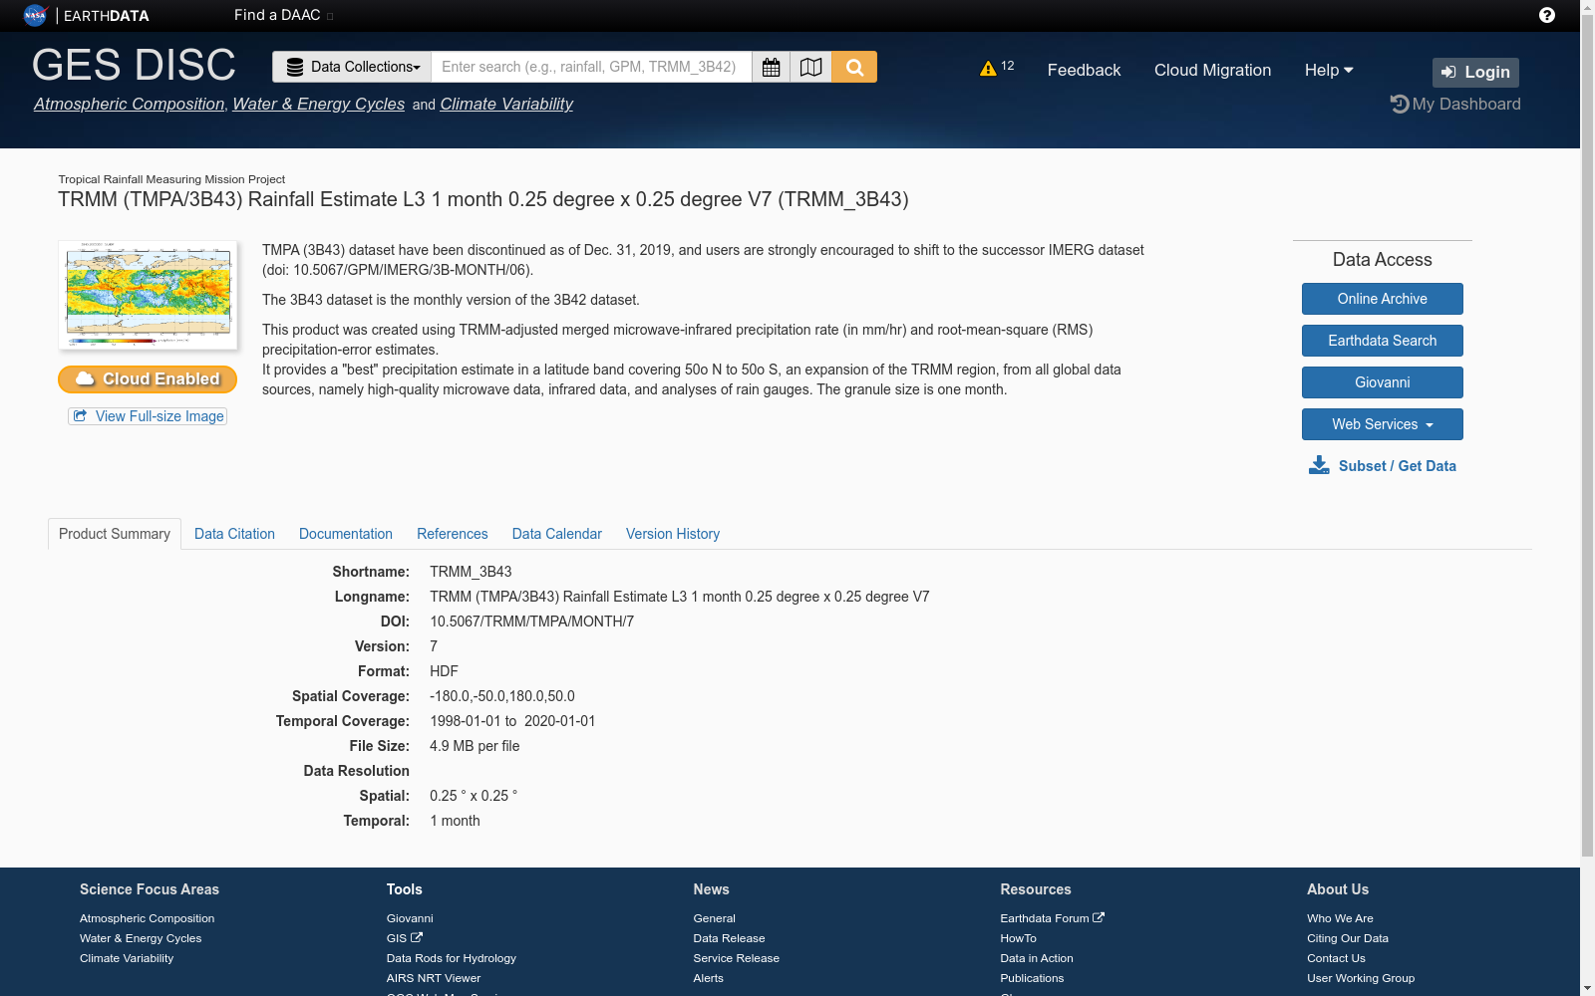This screenshot has width=1595, height=996.
Task: Open the alerts warning triangle icon
Action: [x=988, y=69]
